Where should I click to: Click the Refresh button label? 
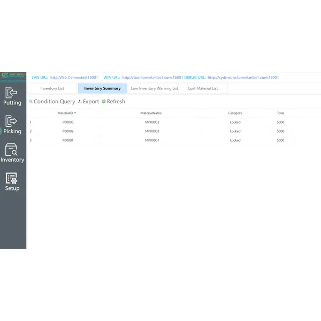pyautogui.click(x=116, y=101)
